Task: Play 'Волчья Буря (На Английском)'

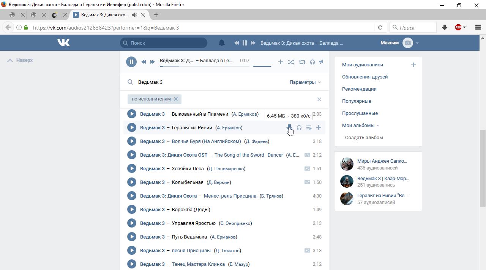Action: (x=132, y=141)
